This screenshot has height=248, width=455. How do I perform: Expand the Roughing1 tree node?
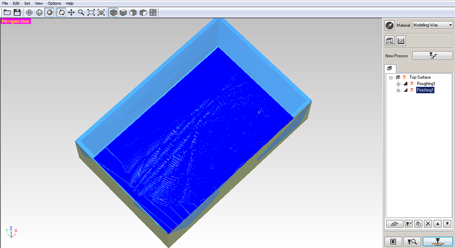398,84
